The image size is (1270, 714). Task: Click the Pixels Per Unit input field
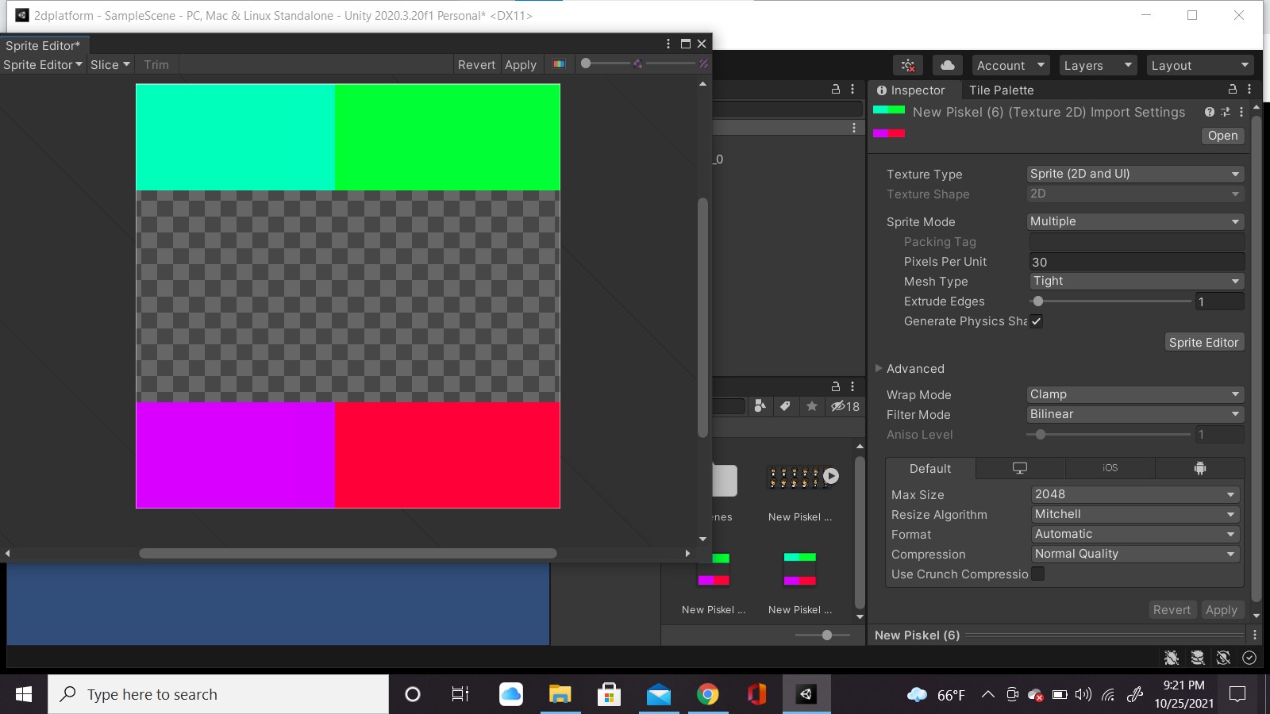pos(1135,262)
